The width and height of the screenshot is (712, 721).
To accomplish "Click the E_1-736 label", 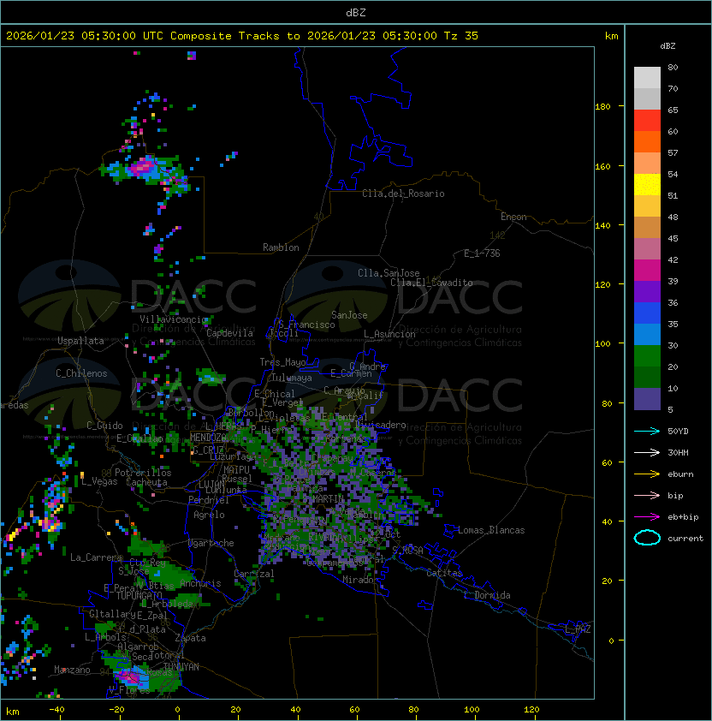I will [x=482, y=253].
